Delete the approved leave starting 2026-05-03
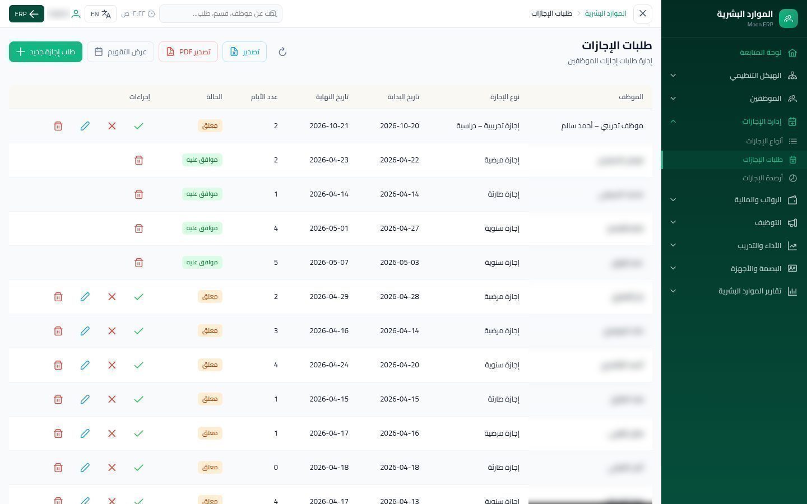This screenshot has width=807, height=504. click(139, 263)
